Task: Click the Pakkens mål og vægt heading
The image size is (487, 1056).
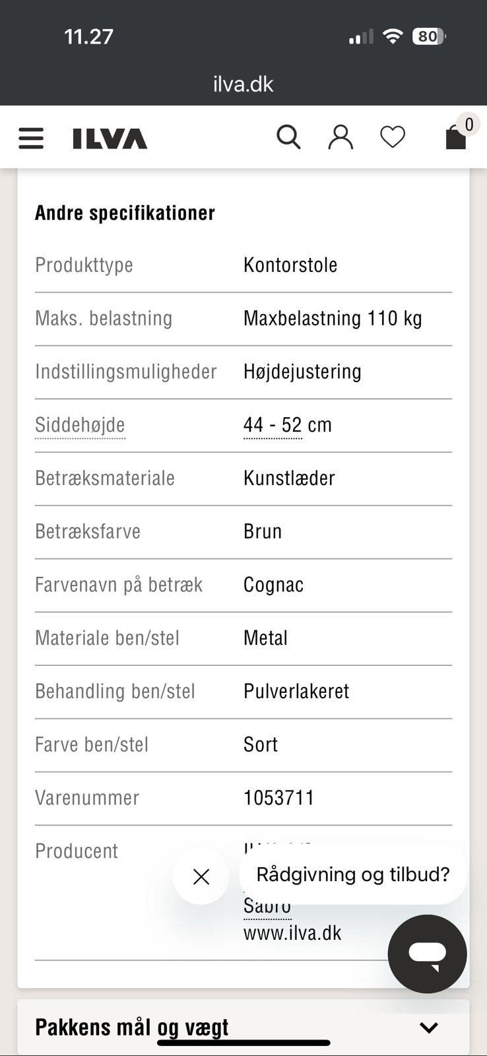Action: [132, 1027]
